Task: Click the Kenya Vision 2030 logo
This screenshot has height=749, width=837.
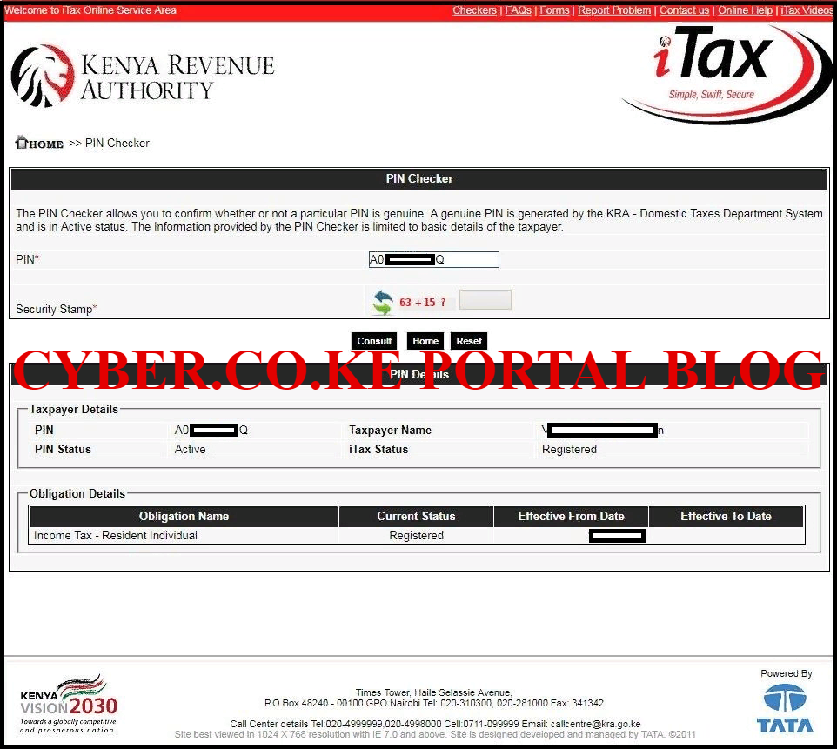Action: (69, 704)
